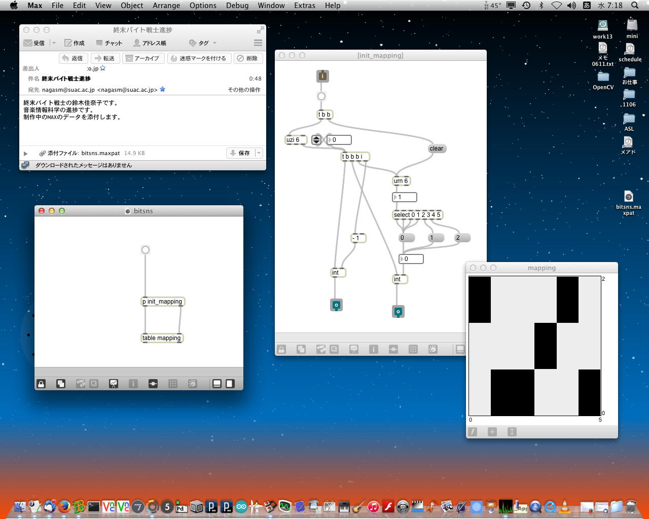Toggle grid icon in init_mapping toolbar
Viewport: 649px width, 519px height.
pos(413,349)
